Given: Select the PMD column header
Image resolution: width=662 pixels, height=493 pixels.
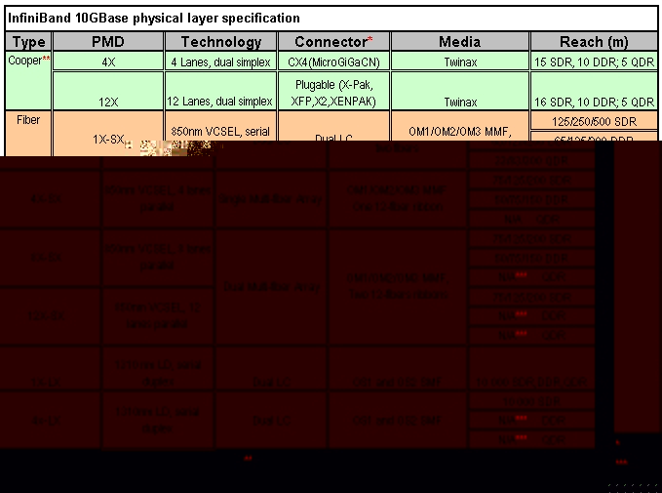Looking at the screenshot, I should pos(108,42).
